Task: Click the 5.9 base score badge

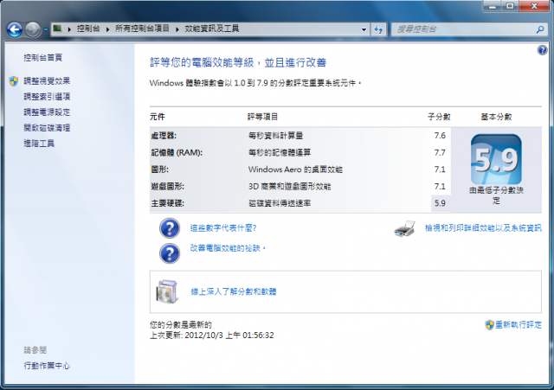Action: pyautogui.click(x=496, y=159)
